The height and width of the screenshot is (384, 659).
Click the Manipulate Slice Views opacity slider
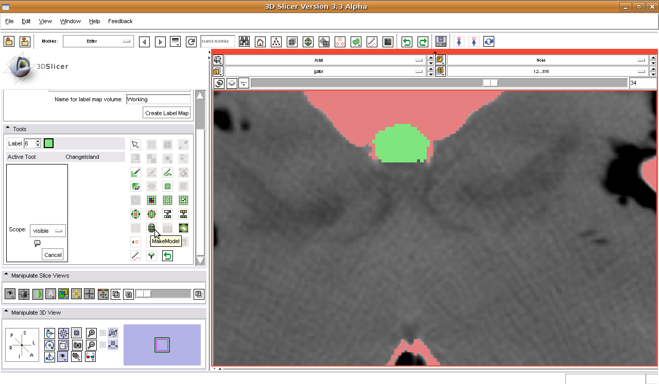coord(163,294)
